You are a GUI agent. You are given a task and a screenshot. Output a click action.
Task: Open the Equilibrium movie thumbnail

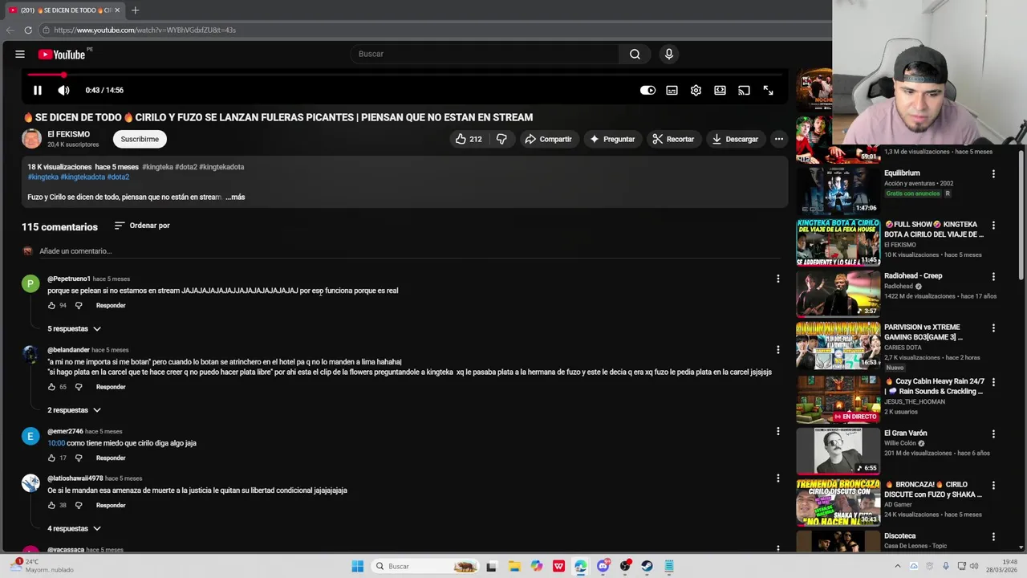click(x=838, y=189)
